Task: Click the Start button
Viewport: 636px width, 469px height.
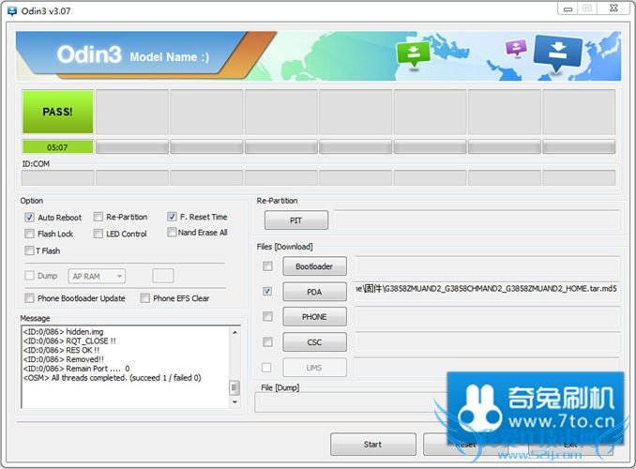Action: pyautogui.click(x=372, y=445)
